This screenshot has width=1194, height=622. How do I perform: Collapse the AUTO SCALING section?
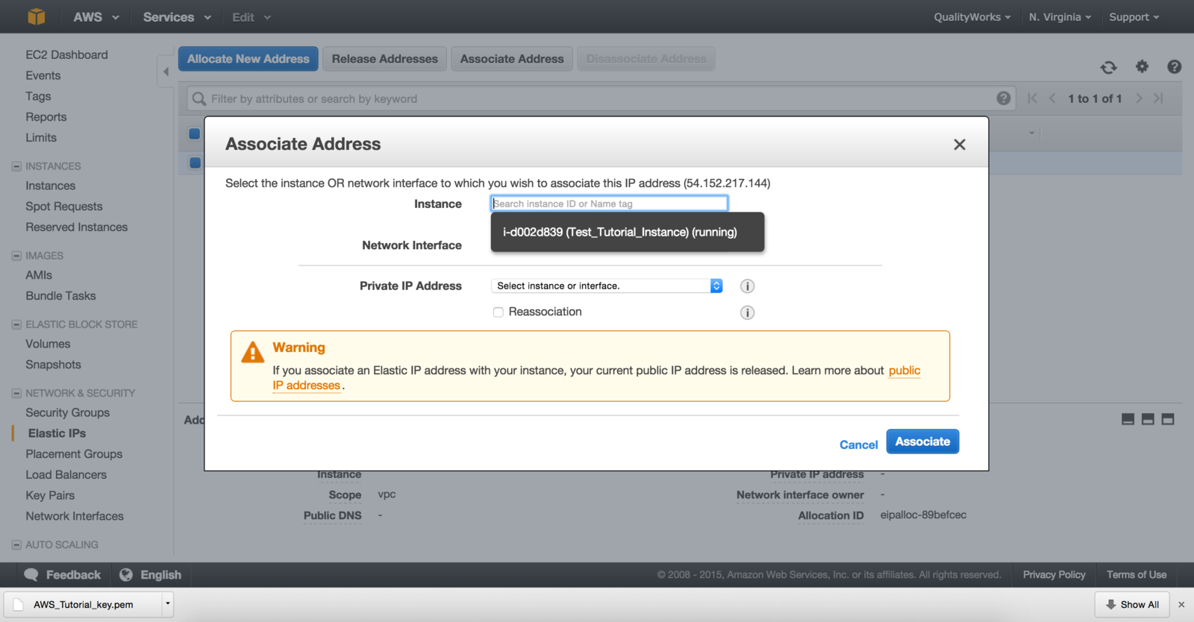coord(16,545)
